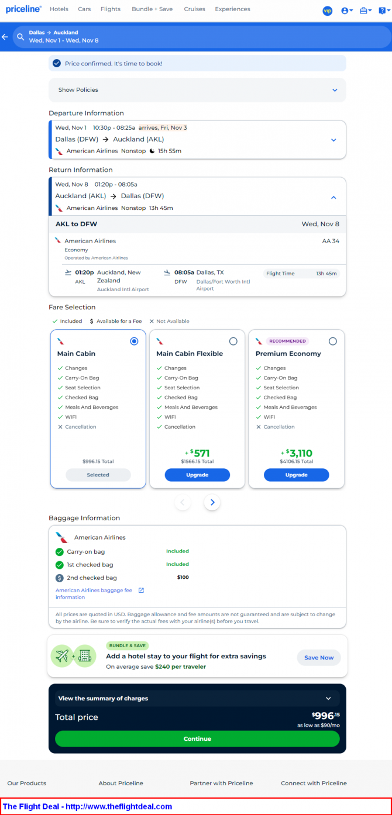Click the bundle plane and hotel icon
Image resolution: width=392 pixels, height=815 pixels.
point(73,657)
